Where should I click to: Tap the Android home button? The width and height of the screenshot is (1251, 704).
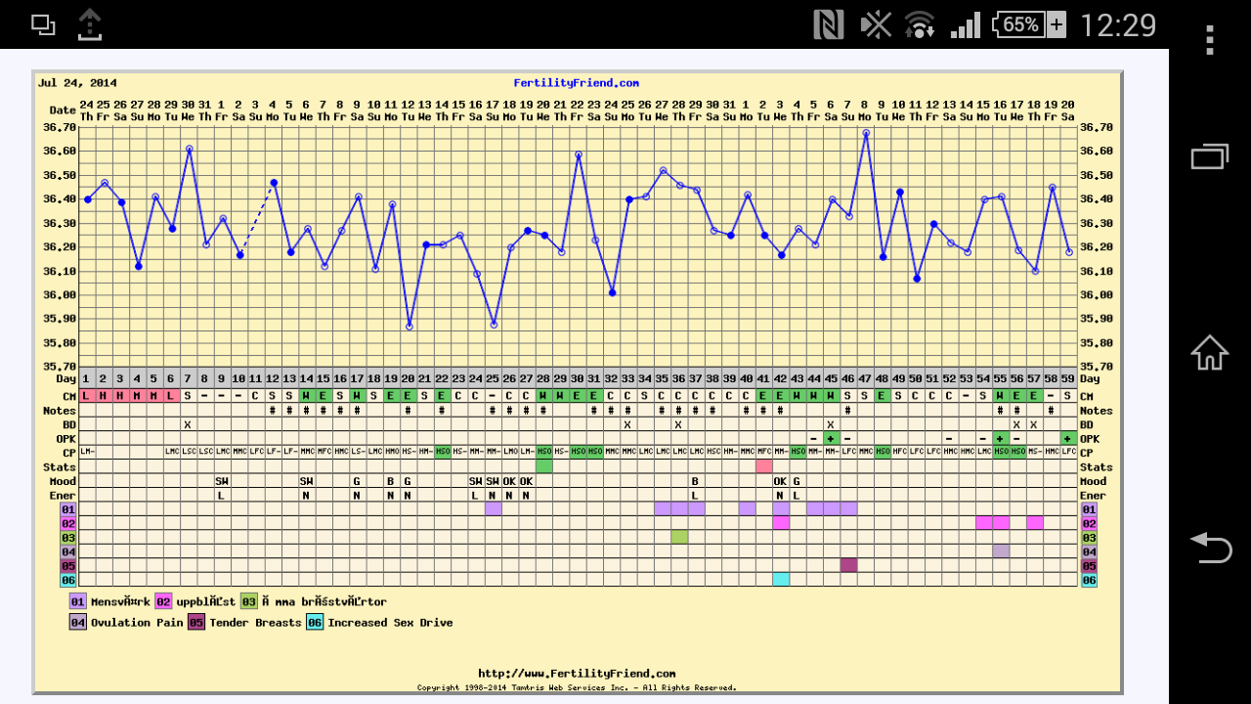pyautogui.click(x=1210, y=352)
